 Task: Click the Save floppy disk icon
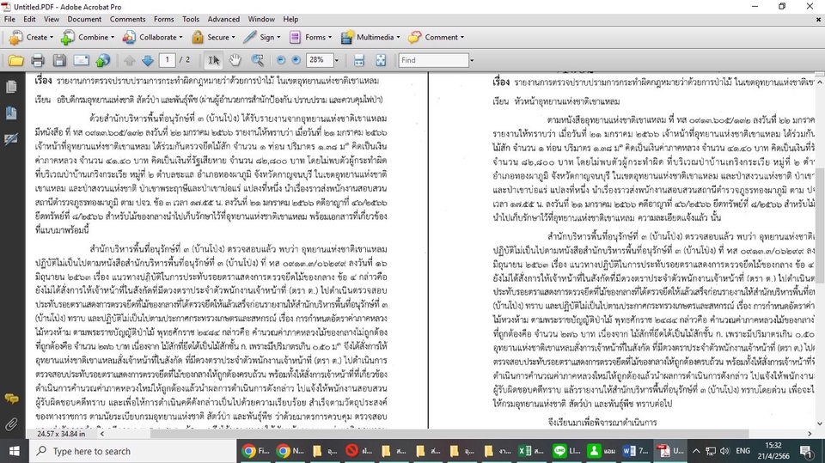click(59, 60)
